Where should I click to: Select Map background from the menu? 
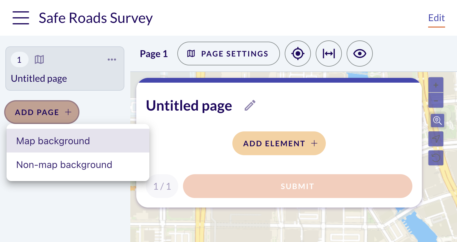(x=78, y=141)
